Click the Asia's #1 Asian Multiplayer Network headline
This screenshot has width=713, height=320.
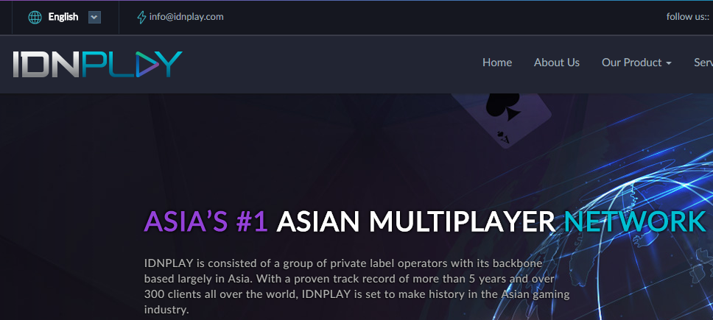[x=425, y=221]
